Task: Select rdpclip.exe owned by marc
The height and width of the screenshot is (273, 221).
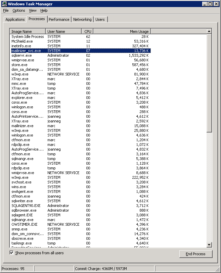Action: (80, 145)
